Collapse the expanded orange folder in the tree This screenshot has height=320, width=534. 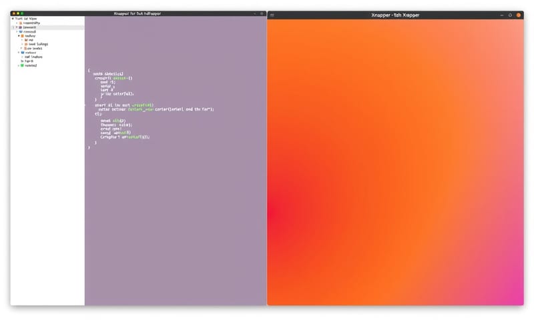coord(19,35)
